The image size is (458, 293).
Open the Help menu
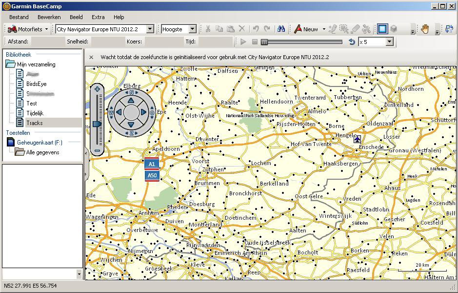[119, 17]
